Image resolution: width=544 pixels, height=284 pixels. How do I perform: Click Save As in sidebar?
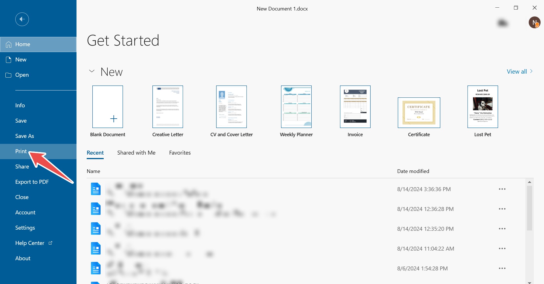click(x=25, y=136)
